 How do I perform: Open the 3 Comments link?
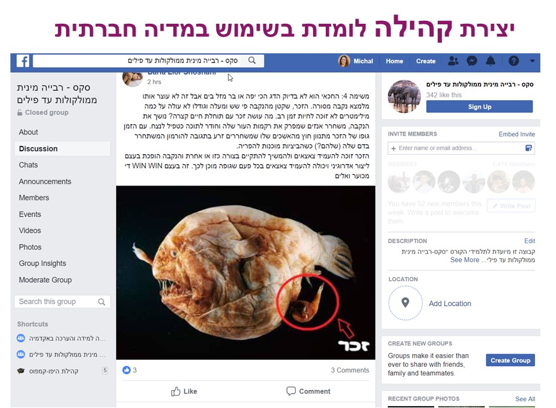pyautogui.click(x=350, y=370)
